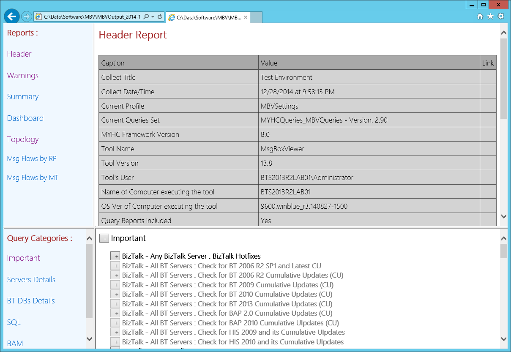Open the Warnings report link

tap(23, 76)
